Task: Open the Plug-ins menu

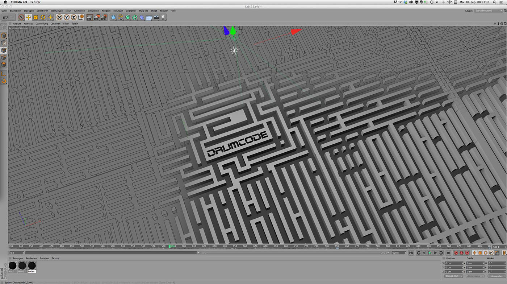Action: coord(143,11)
